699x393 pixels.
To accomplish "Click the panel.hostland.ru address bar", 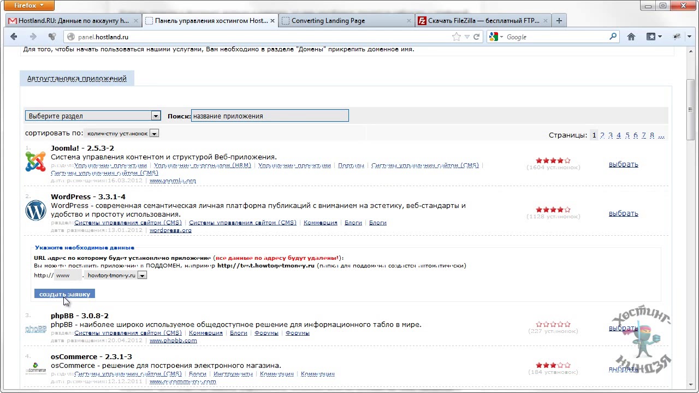I will click(262, 37).
